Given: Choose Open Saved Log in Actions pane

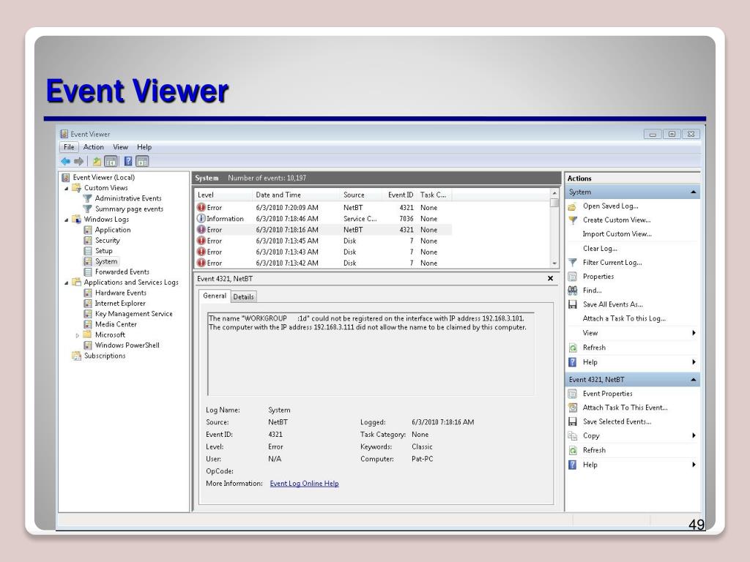Looking at the screenshot, I should coord(610,206).
